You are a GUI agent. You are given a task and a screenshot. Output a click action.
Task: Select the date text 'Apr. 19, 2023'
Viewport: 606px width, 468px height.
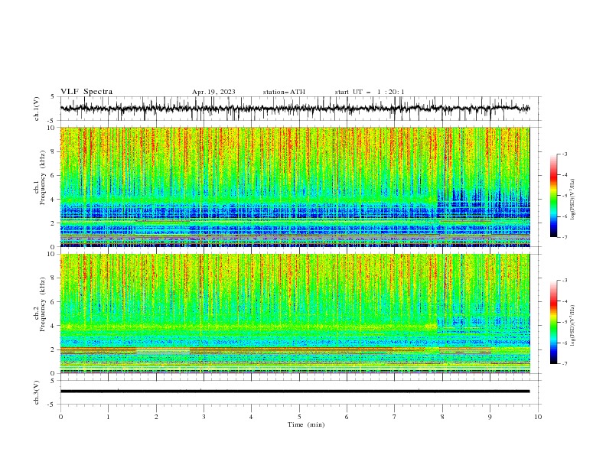213,92
